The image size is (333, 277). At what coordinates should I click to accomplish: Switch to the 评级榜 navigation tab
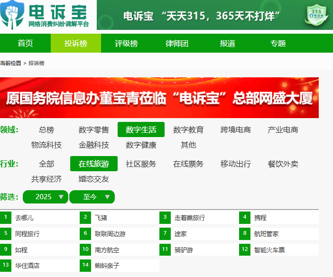[126, 44]
